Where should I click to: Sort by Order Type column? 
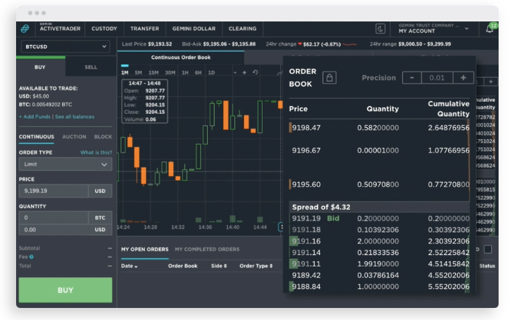coord(256,266)
